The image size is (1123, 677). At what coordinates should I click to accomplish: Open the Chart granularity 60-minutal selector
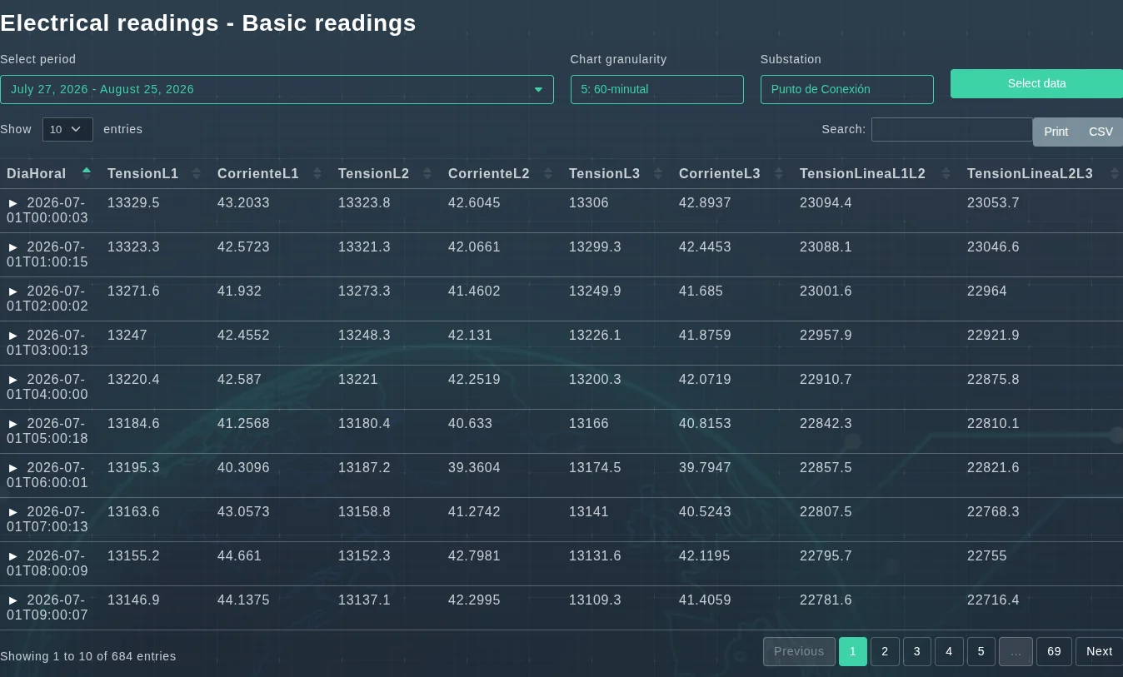point(656,89)
